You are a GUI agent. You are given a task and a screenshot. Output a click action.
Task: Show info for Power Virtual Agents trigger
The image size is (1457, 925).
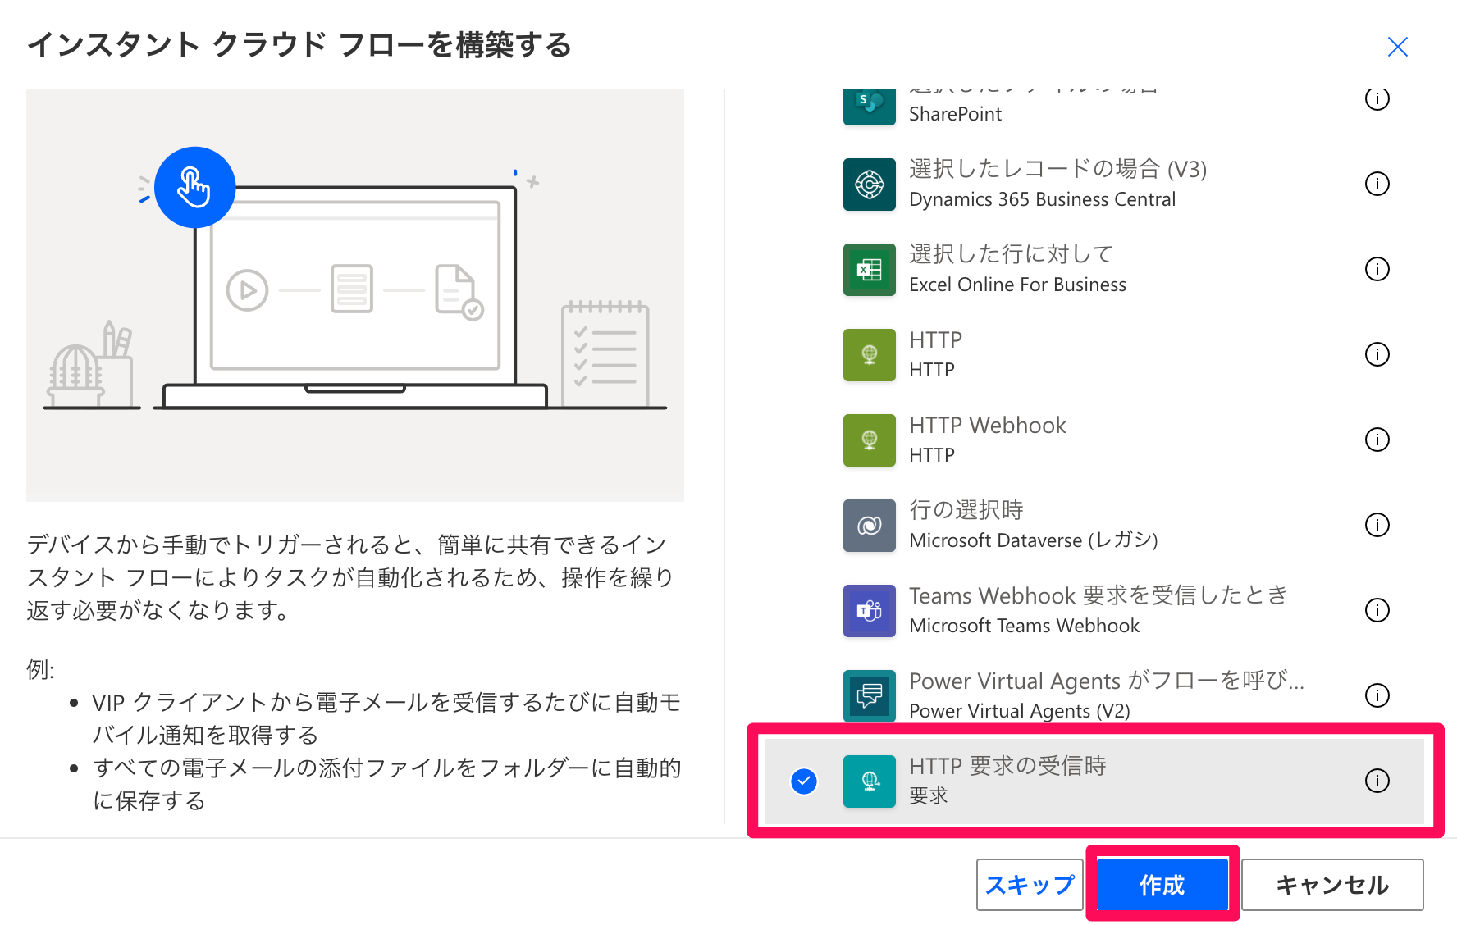pyautogui.click(x=1377, y=695)
